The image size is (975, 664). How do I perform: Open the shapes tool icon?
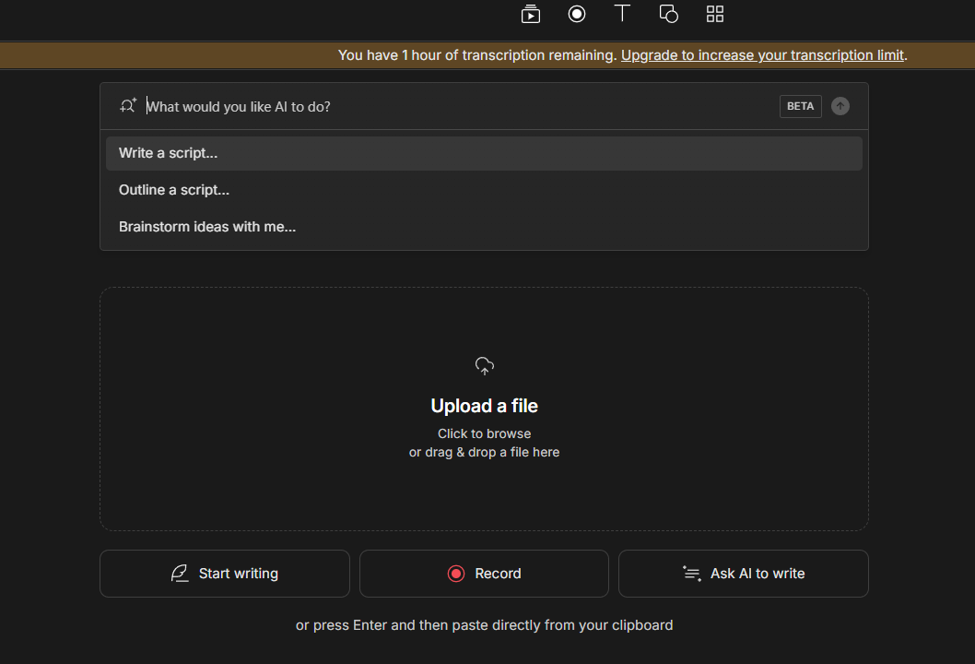pyautogui.click(x=669, y=14)
